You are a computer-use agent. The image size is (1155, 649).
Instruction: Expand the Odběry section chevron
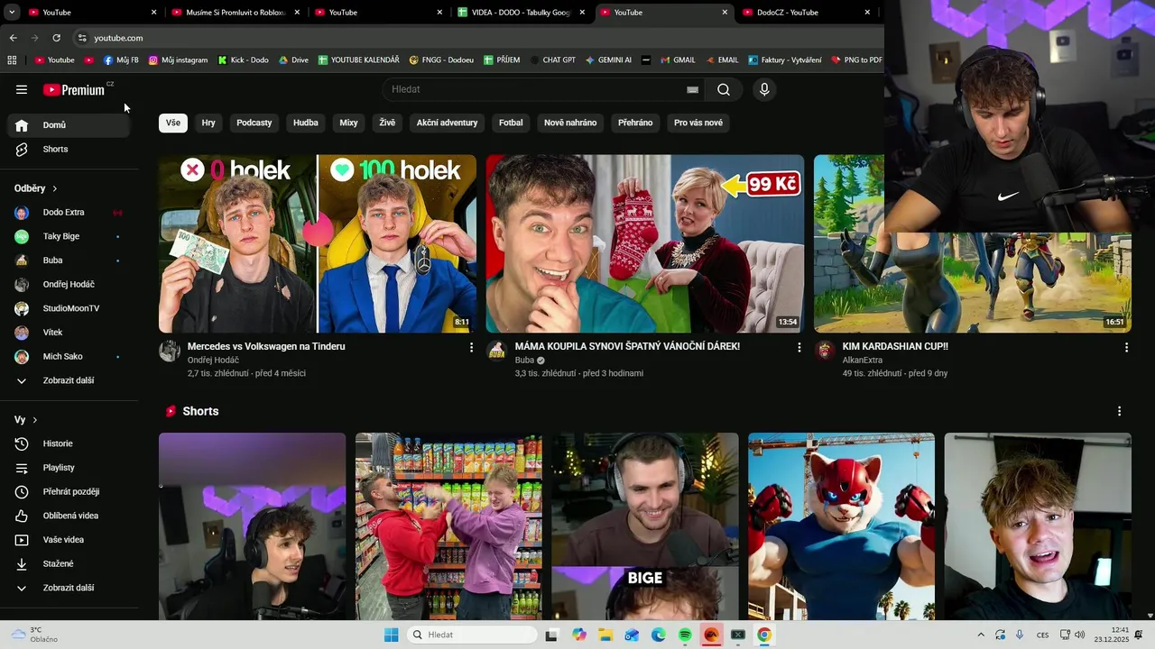(55, 188)
